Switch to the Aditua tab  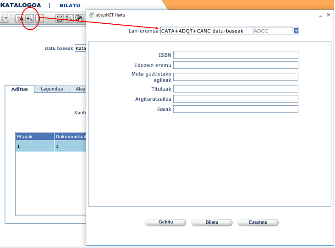tap(20, 89)
